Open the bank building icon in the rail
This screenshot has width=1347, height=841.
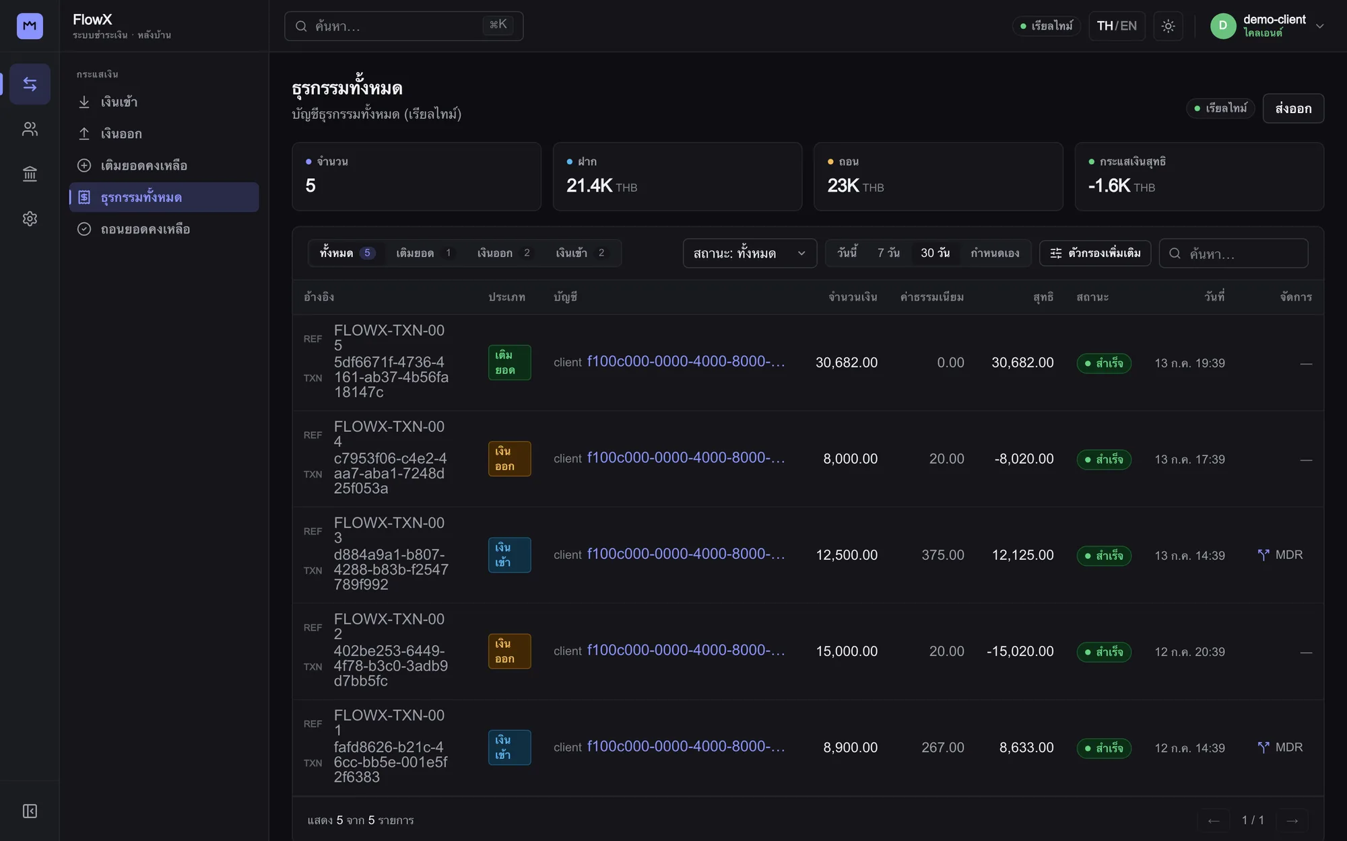(x=30, y=174)
